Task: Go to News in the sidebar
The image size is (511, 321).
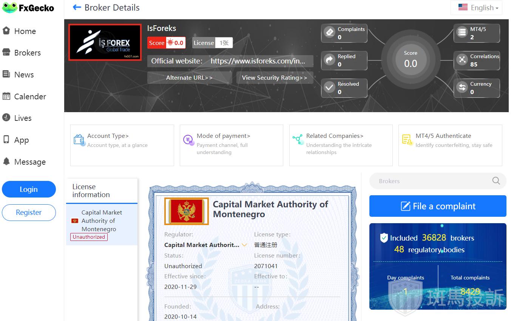Action: (24, 75)
